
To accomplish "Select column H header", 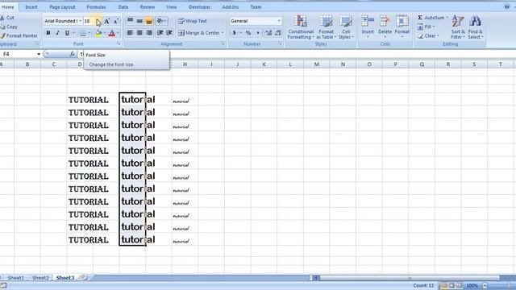I will [185, 64].
